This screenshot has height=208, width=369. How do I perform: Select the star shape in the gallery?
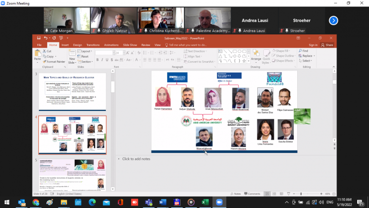coord(244,61)
